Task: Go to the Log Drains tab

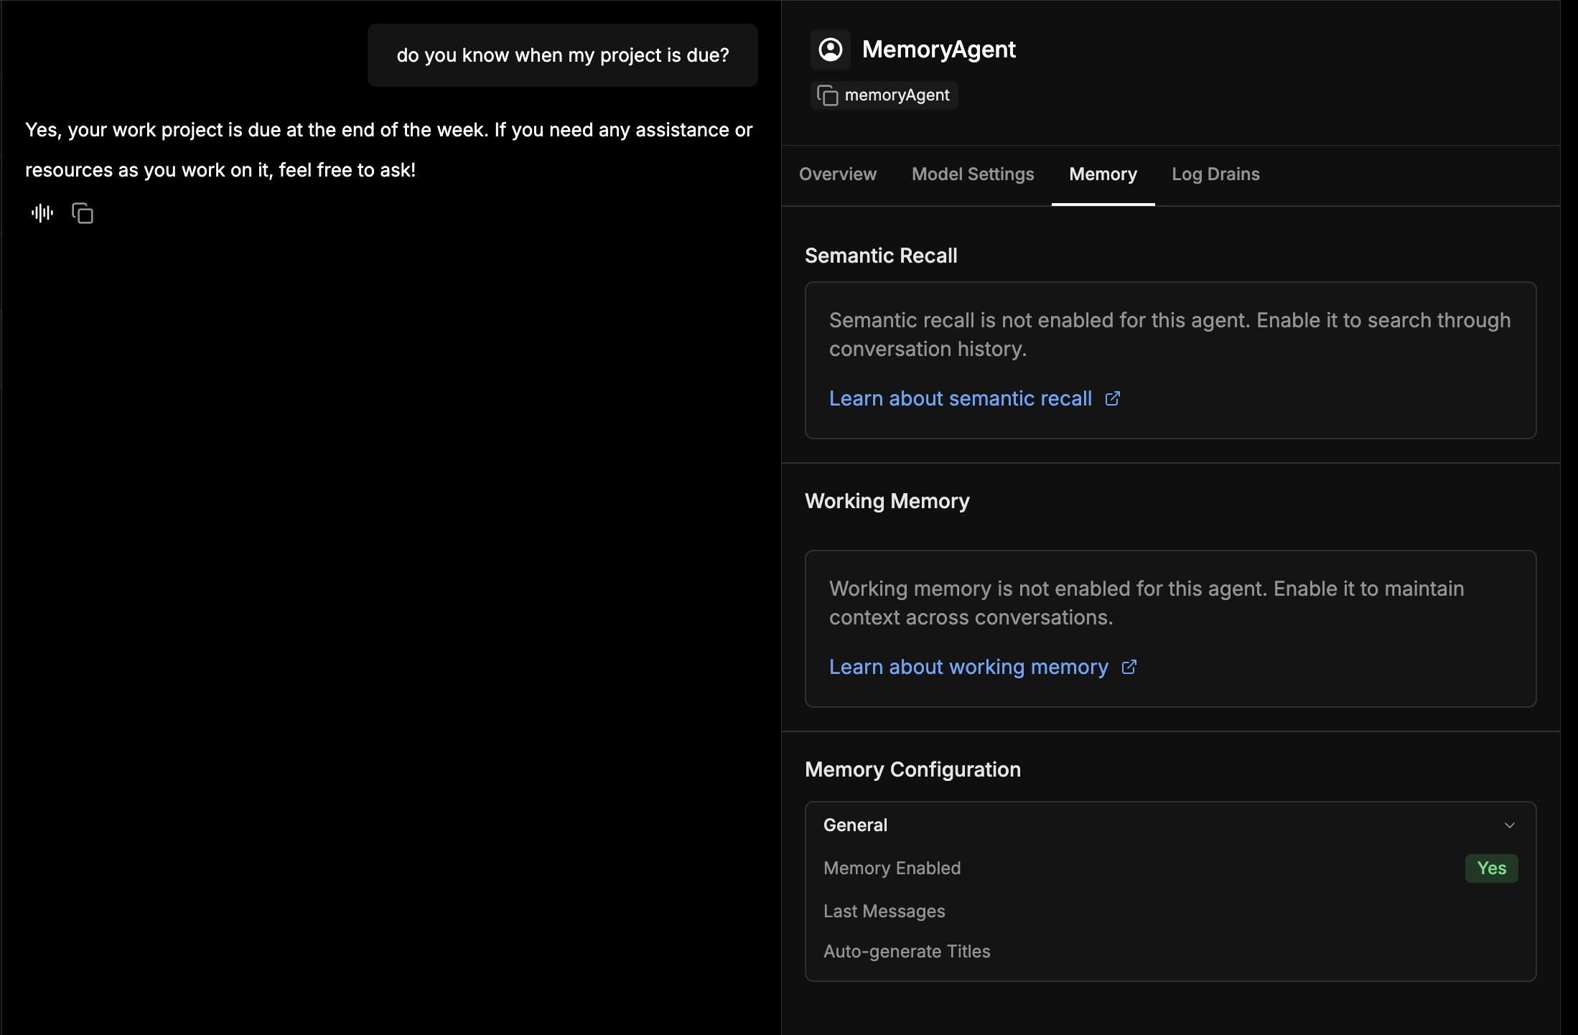Action: 1215,174
